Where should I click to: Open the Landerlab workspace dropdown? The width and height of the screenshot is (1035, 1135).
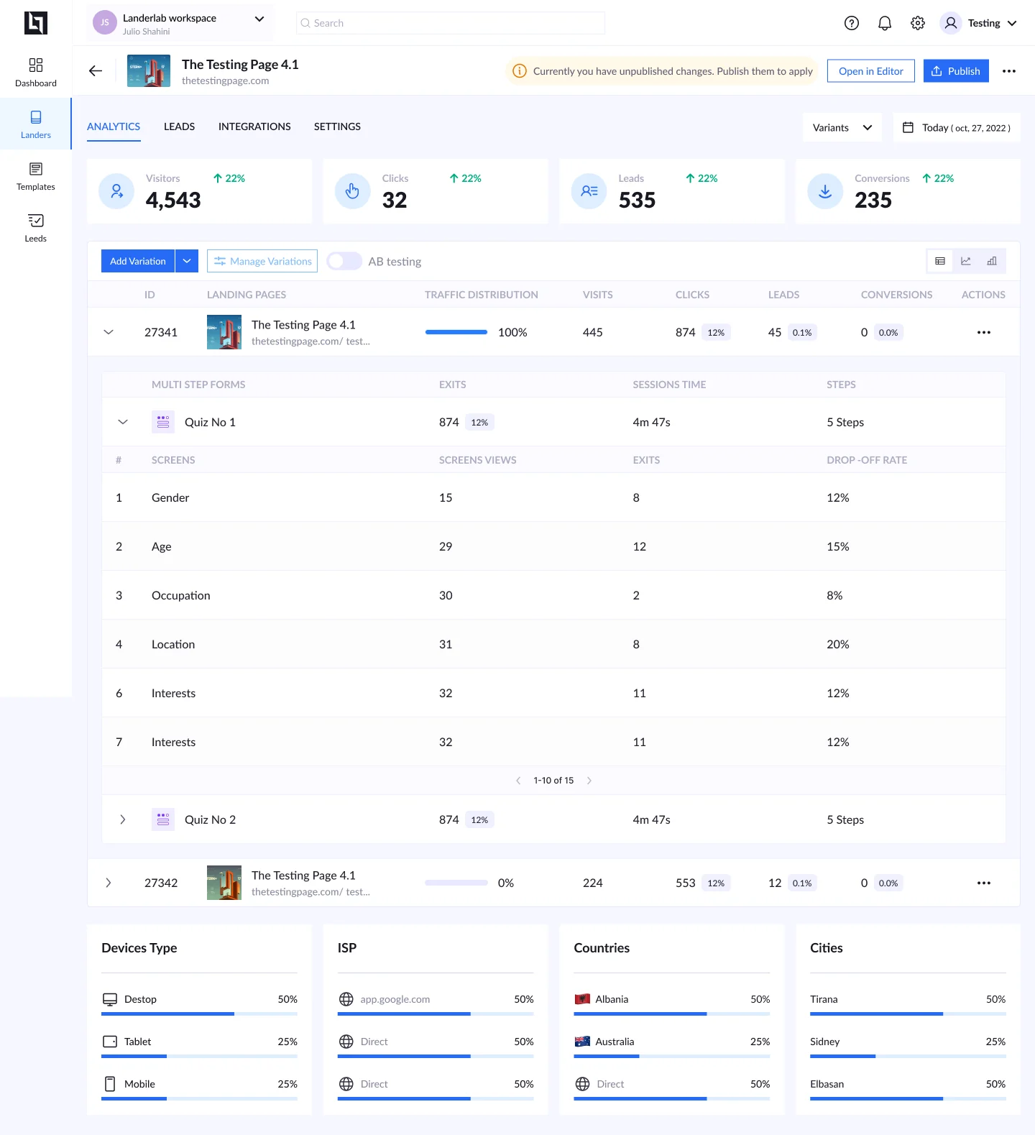(180, 23)
